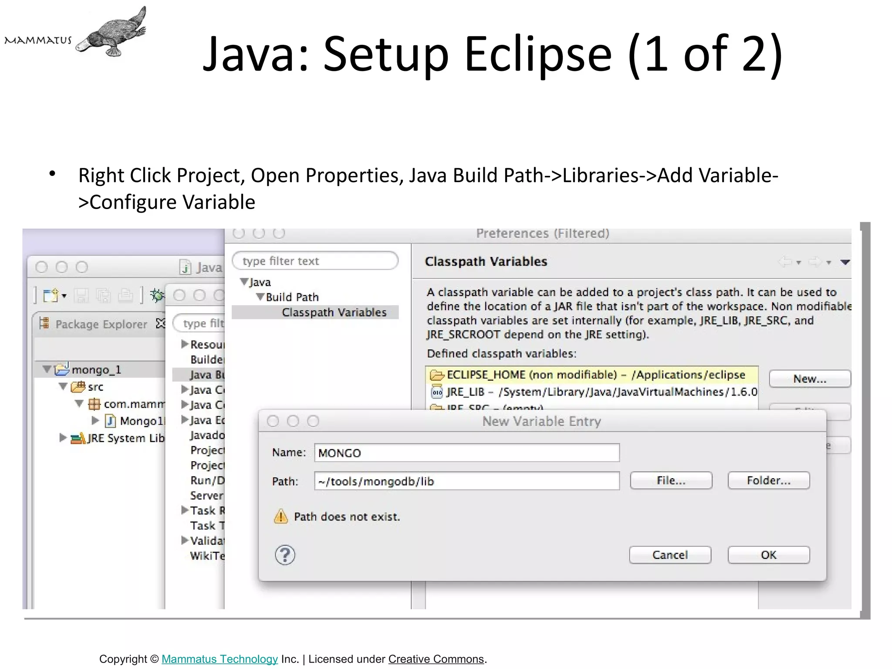The height and width of the screenshot is (669, 892).
Task: Select Server in Properties tree
Action: [x=207, y=496]
